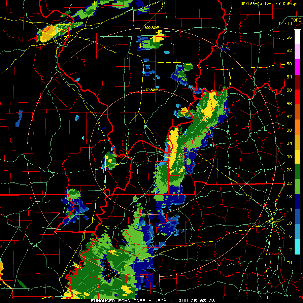Viewport: 303px width, 303px height.
Task: Click the legend value '66'
Action: [289, 37]
